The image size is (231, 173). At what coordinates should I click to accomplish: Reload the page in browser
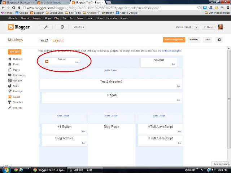click(14, 8)
